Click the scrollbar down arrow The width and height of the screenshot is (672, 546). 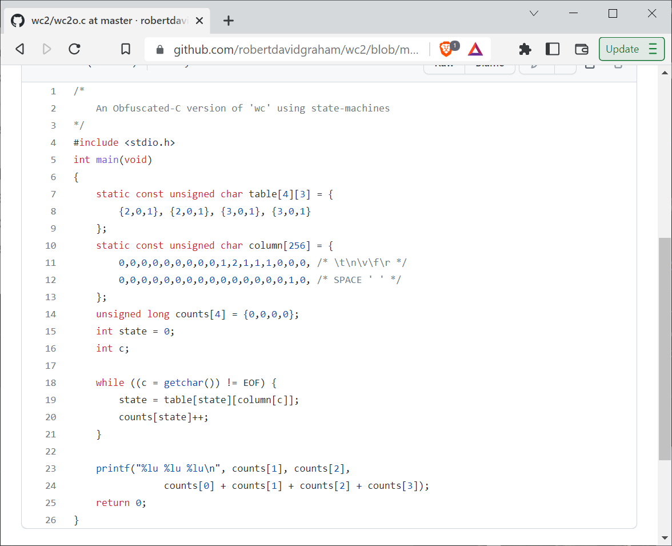pyautogui.click(x=665, y=538)
